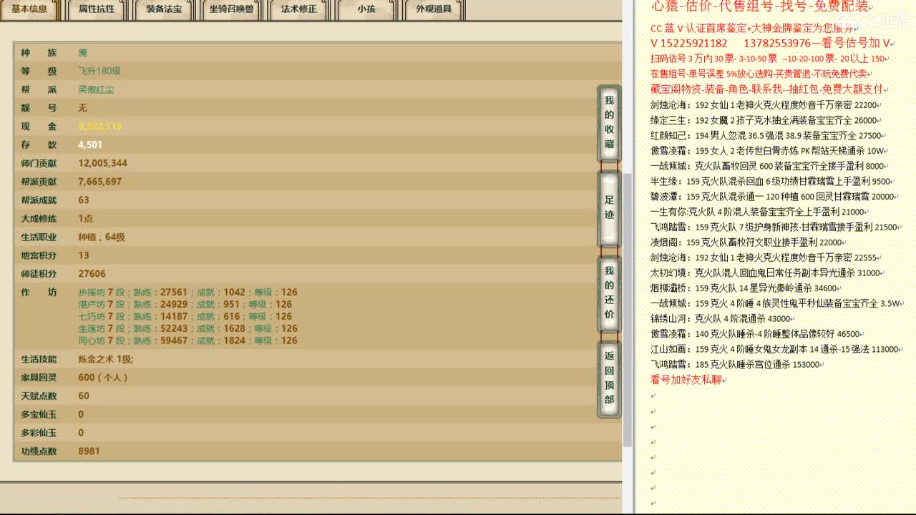Viewport: 916px width, 515px height.
Task: Click the 锦绣山河 listing priced 43000
Action: [721, 318]
